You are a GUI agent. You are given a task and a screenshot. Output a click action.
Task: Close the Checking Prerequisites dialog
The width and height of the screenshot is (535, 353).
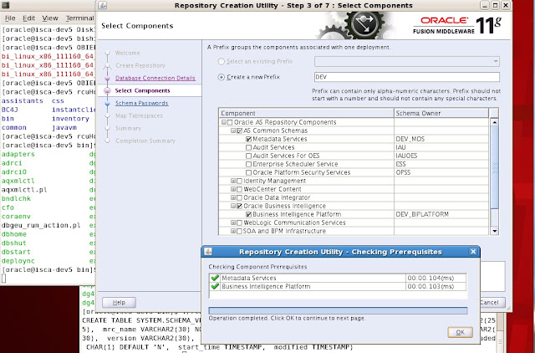pos(473,252)
